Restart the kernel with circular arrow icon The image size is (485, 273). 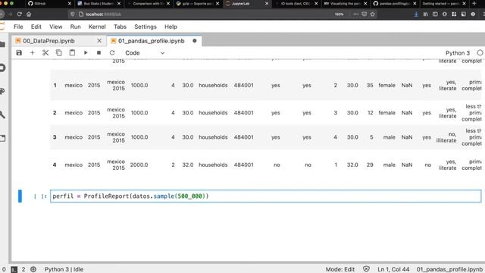click(112, 53)
